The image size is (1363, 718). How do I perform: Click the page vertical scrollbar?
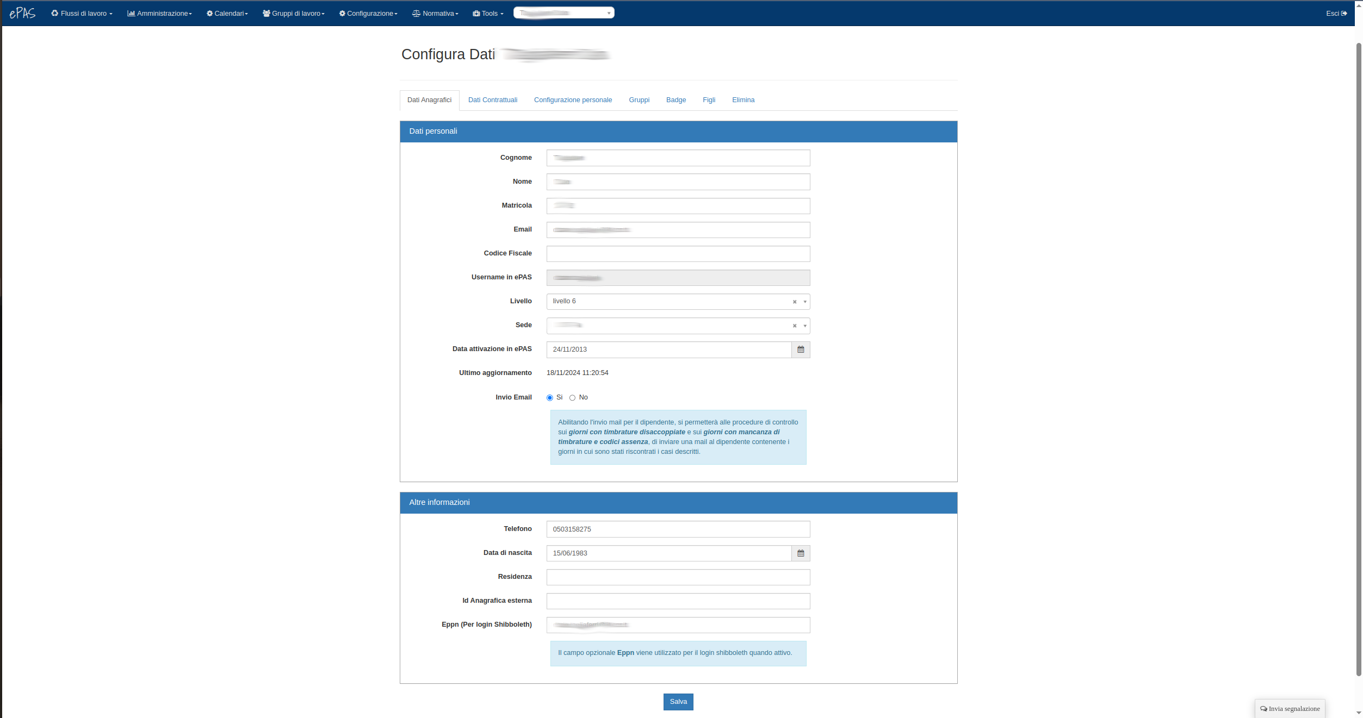(x=1358, y=359)
